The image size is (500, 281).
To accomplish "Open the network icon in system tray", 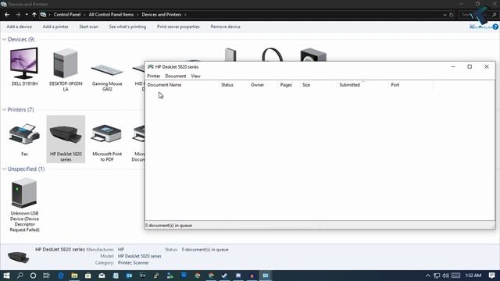I will [x=437, y=276].
